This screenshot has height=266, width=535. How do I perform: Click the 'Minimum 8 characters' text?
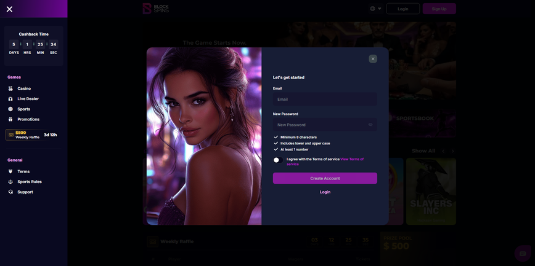[x=298, y=138]
